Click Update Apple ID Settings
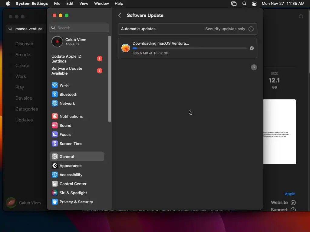This screenshot has width=310, height=232. pyautogui.click(x=77, y=59)
